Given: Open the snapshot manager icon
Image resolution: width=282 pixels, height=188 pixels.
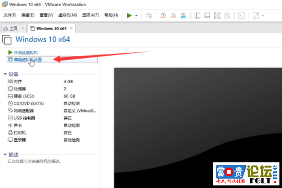Looking at the screenshot, I should [183, 15].
